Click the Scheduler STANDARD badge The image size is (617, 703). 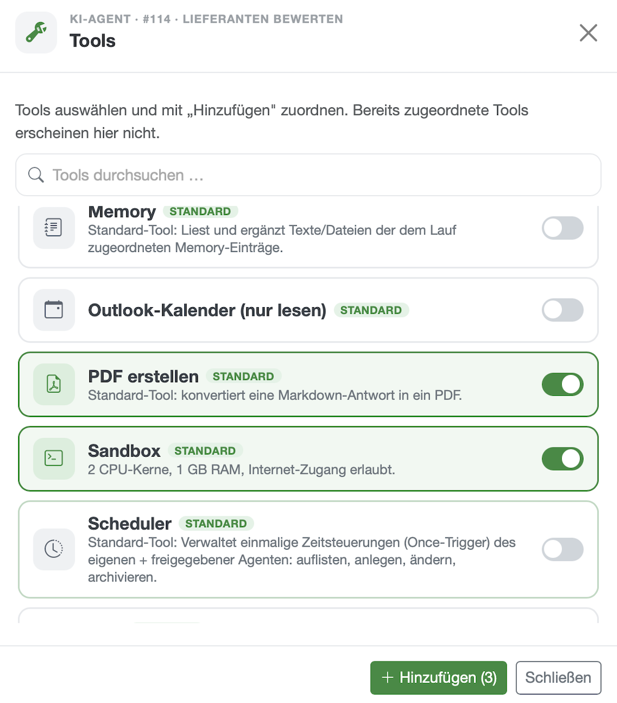tap(216, 523)
